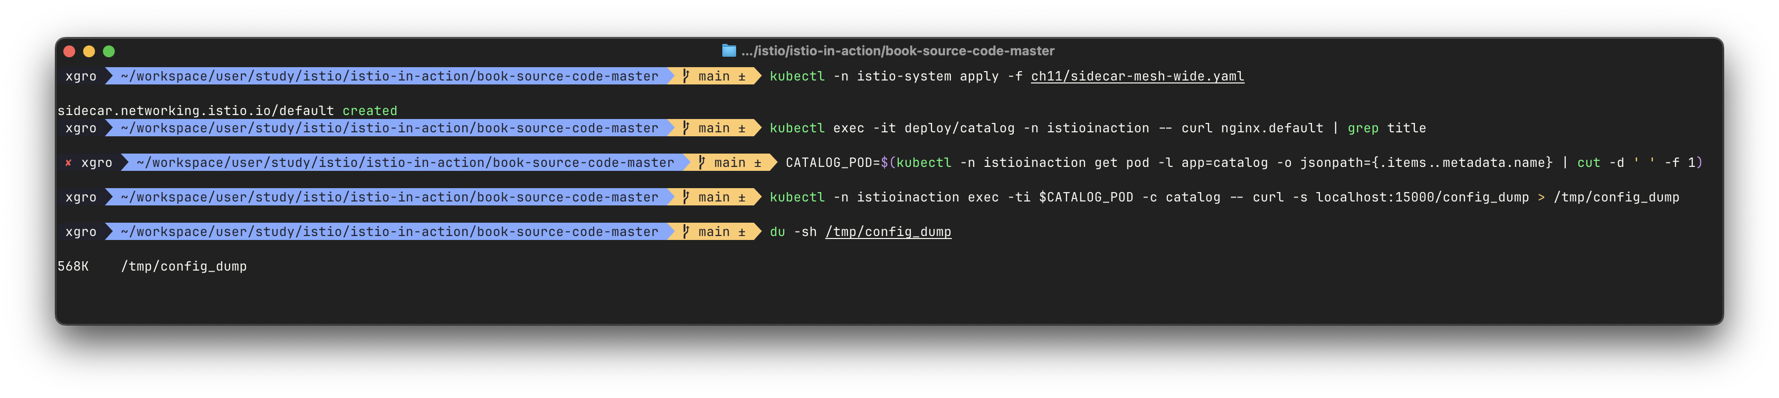This screenshot has height=398, width=1779.
Task: Click '$CATALOG_POD' in the exec command
Action: click(x=1086, y=198)
